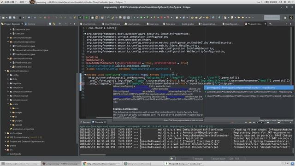The image size is (295, 166).
Task: Switch to the User.java editor tab
Action: [153, 24]
